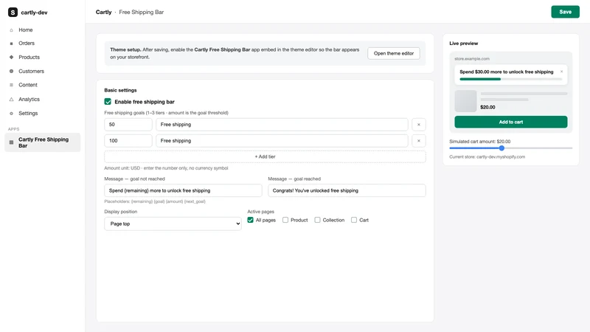Click the $20.00 price in preview

pyautogui.click(x=487, y=107)
